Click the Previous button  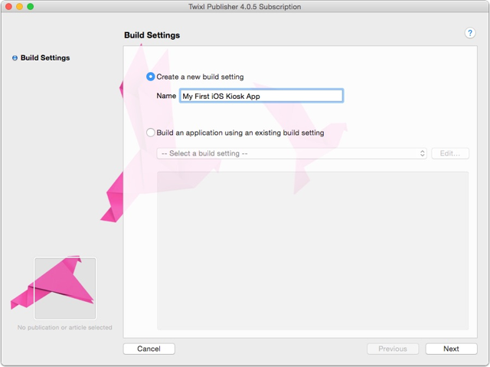point(393,349)
